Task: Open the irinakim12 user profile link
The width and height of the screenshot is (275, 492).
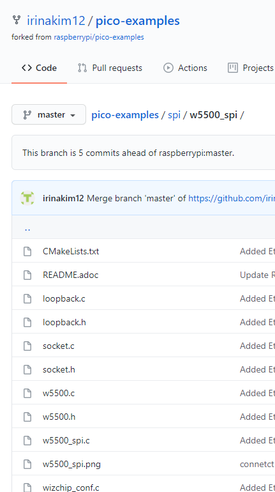Action: click(x=56, y=20)
